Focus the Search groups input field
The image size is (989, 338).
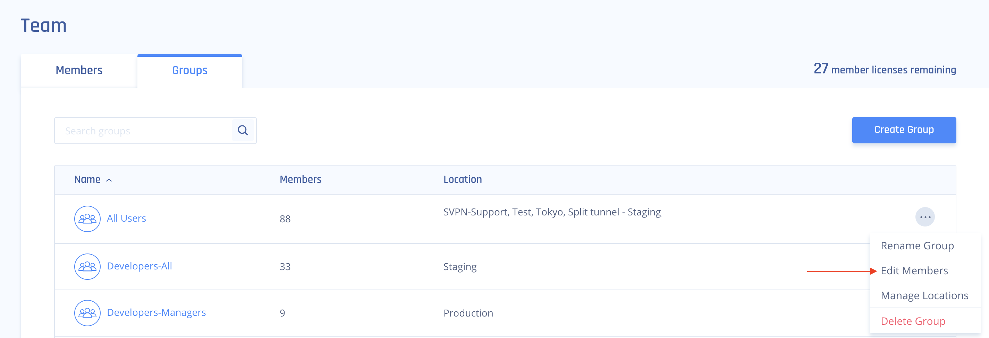[143, 131]
